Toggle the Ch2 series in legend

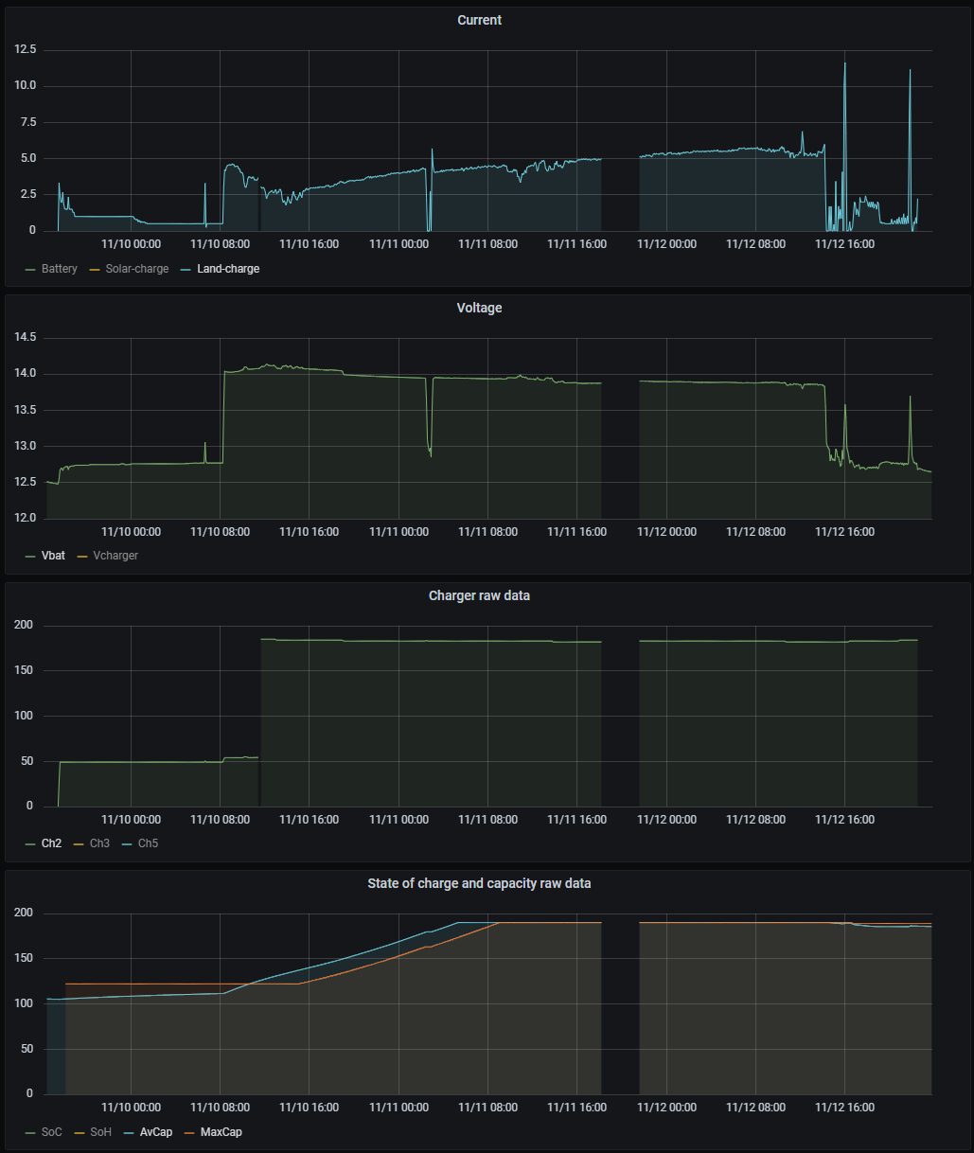[51, 843]
